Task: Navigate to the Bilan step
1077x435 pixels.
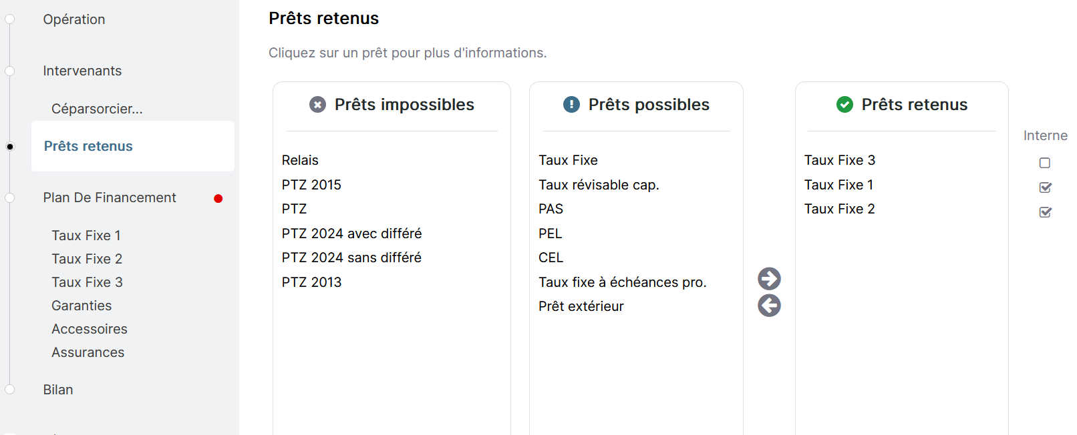Action: (x=58, y=390)
